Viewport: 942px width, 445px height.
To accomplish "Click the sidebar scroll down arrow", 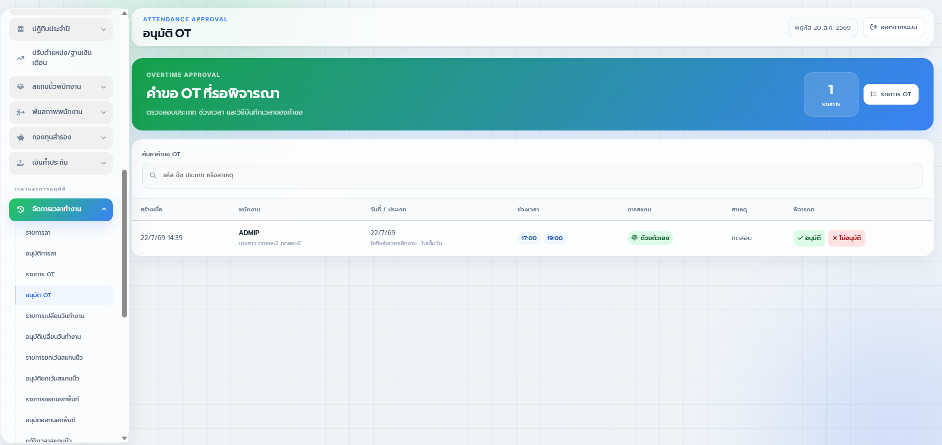I will 124,438.
